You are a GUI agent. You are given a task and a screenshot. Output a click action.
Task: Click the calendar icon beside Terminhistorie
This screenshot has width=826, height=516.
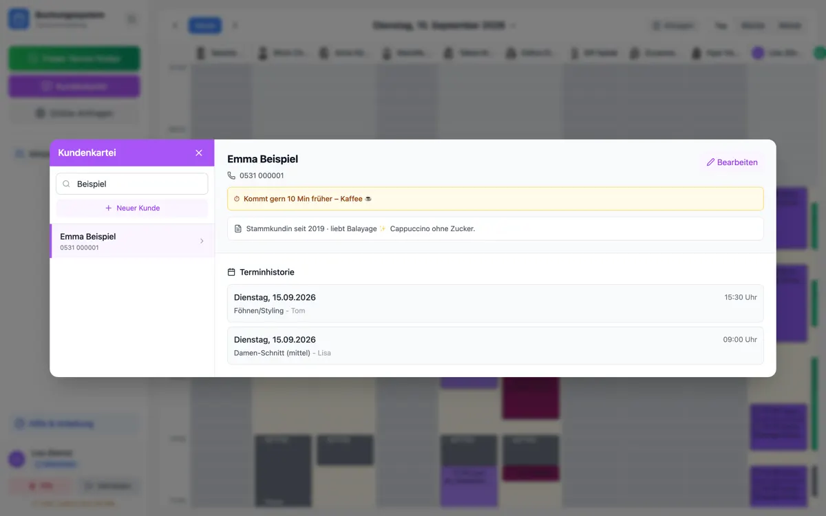231,272
